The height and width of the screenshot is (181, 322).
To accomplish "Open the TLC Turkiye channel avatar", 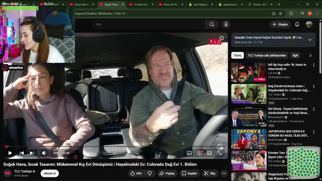I will pos(8,173).
